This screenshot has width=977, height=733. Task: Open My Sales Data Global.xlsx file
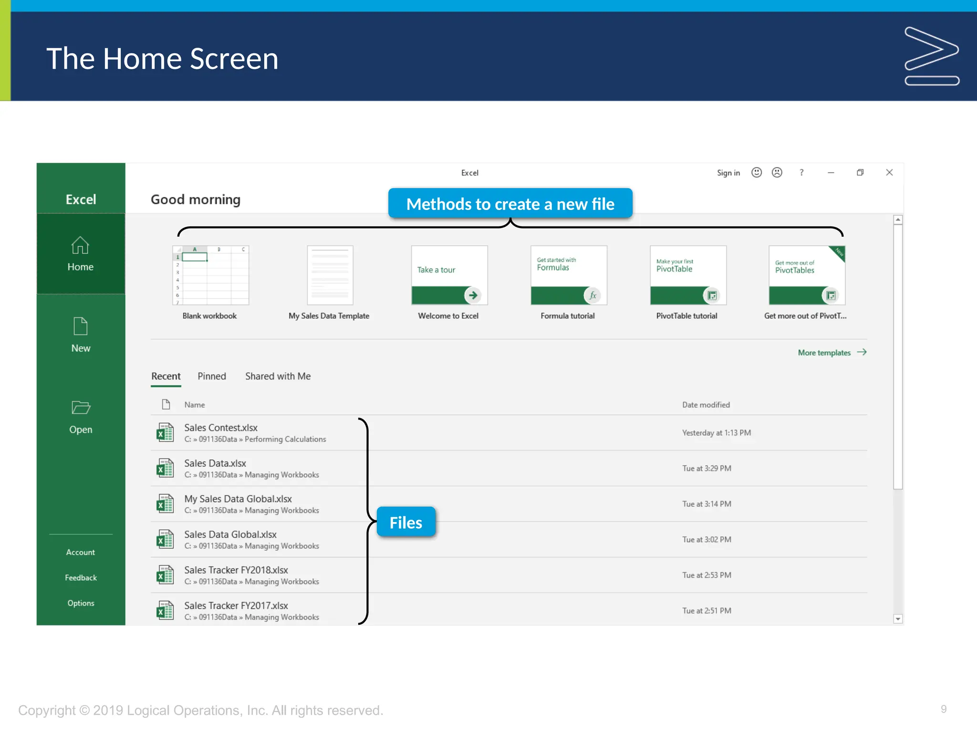(x=509, y=504)
